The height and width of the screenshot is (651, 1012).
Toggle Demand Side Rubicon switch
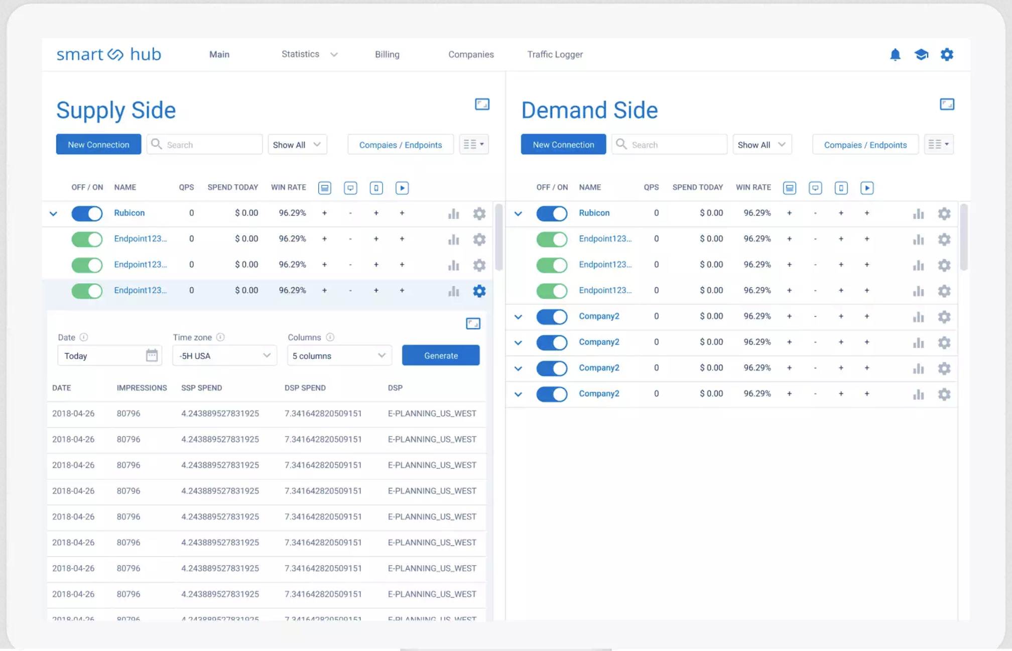pos(552,213)
